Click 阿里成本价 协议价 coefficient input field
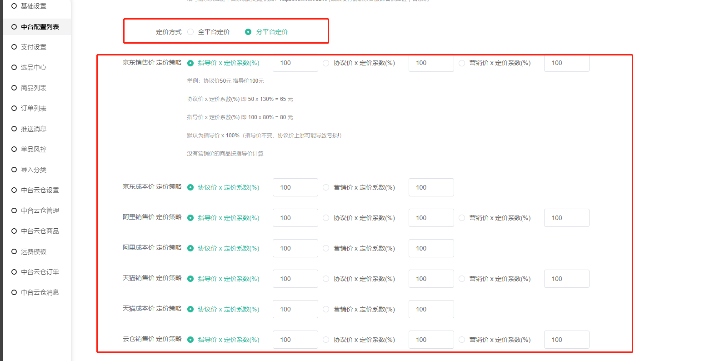The width and height of the screenshot is (715, 361). point(295,248)
